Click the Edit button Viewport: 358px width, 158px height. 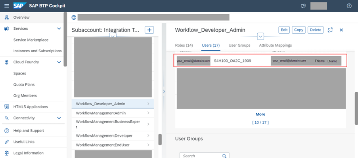[284, 30]
